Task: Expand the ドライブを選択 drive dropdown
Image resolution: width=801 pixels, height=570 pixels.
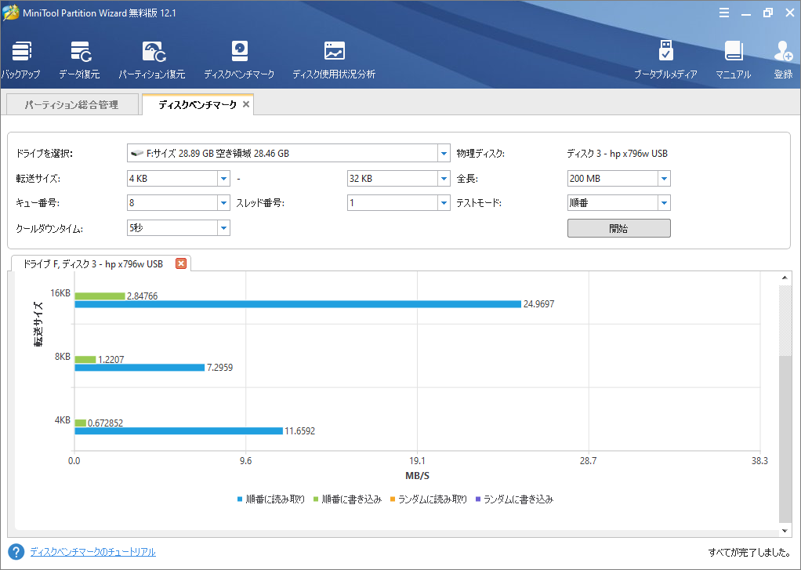Action: pyautogui.click(x=444, y=154)
